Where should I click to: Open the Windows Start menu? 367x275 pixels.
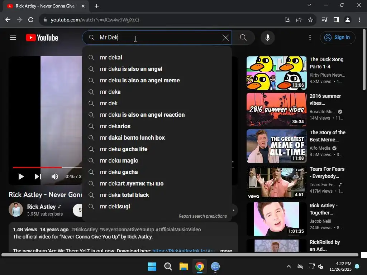[152, 266]
